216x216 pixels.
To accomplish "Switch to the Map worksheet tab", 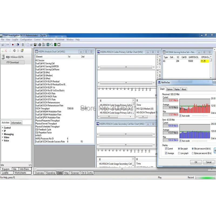I will point(66,173).
